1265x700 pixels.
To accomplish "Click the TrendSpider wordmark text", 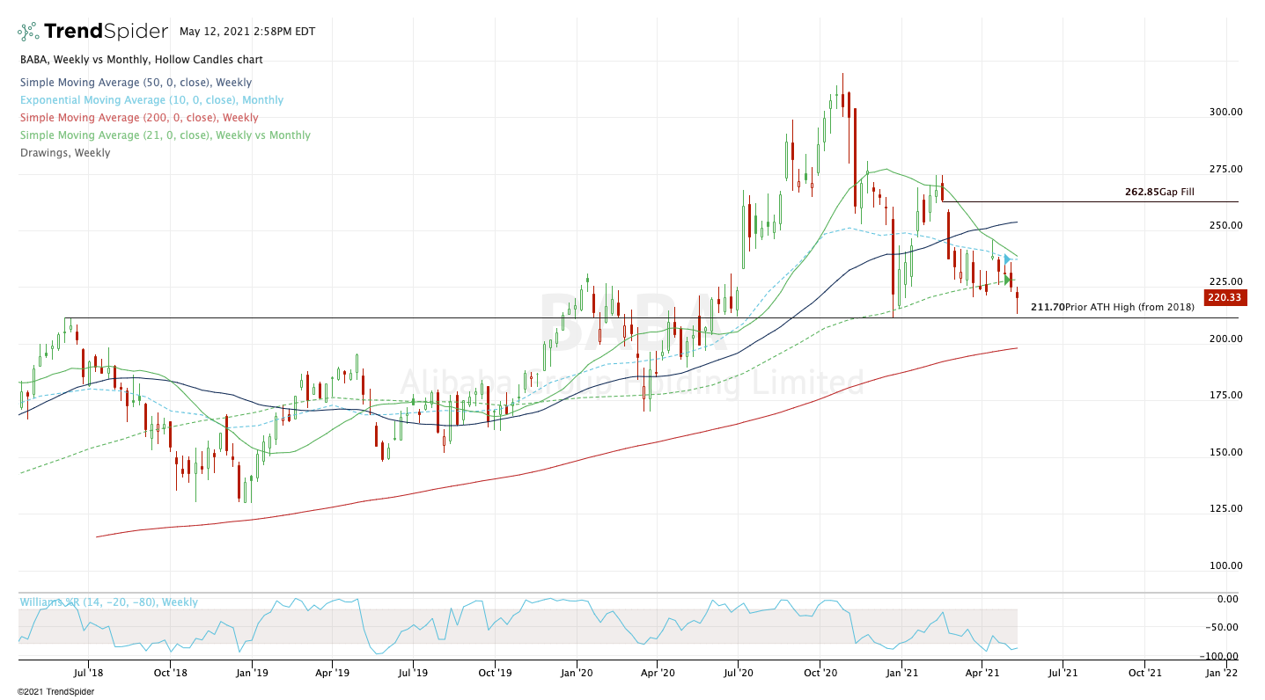I will [x=106, y=32].
